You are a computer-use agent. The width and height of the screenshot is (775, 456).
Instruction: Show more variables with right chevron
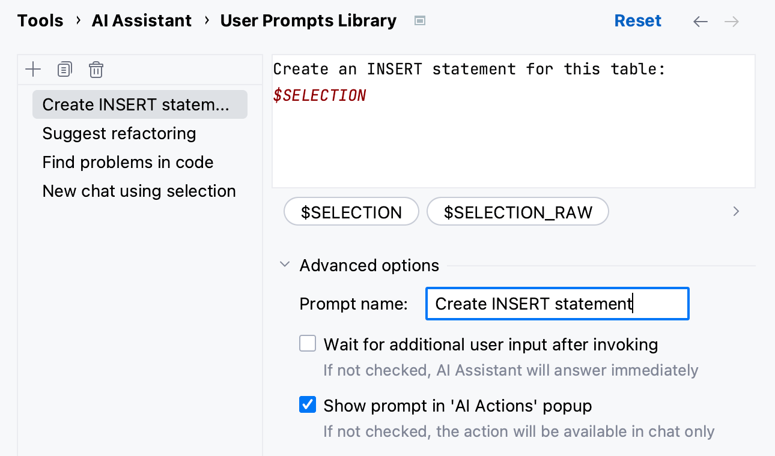click(x=737, y=211)
